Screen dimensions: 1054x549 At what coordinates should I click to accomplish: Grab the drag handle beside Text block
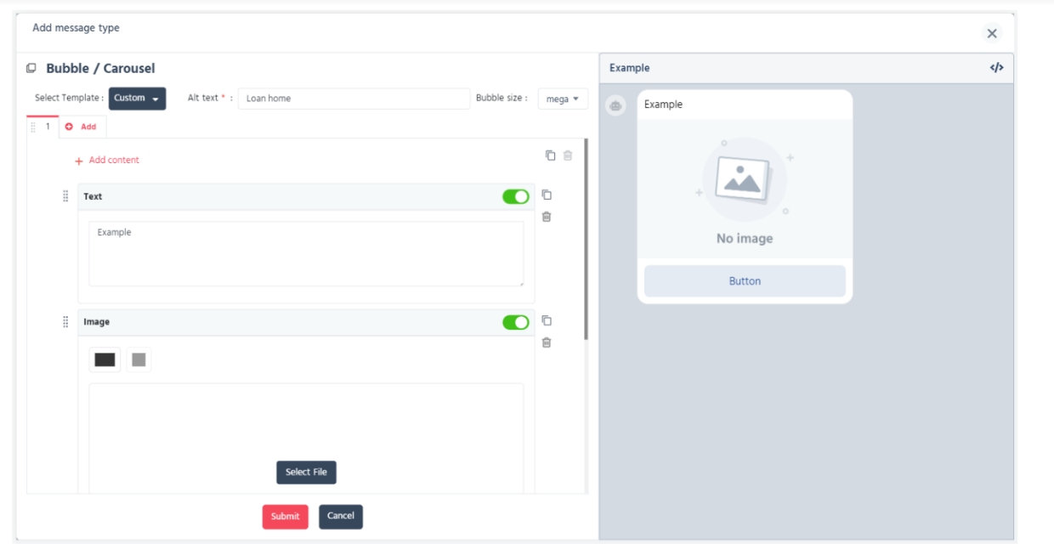[x=65, y=196]
